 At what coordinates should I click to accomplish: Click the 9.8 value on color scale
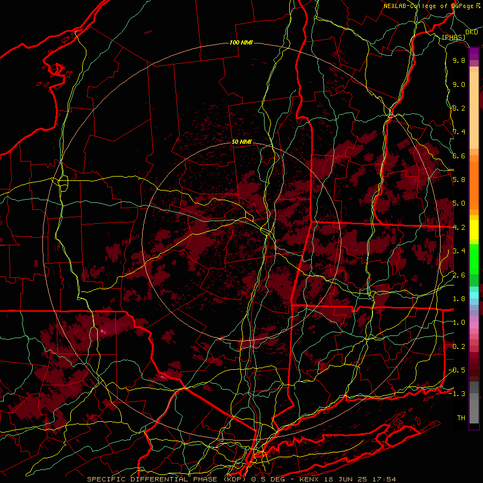point(459,60)
